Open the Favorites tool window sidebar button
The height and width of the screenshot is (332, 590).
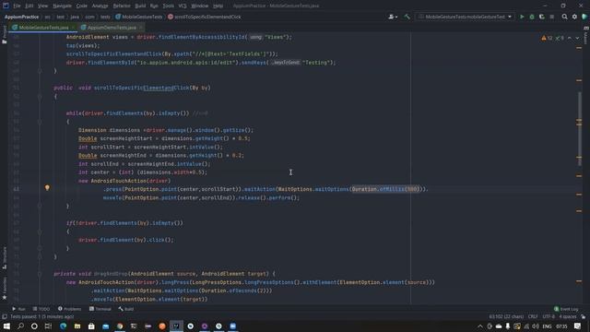click(x=4, y=289)
